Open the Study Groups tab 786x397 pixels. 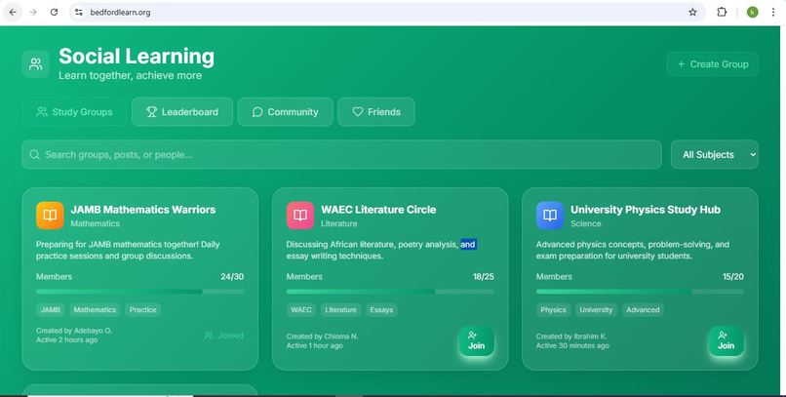click(x=75, y=112)
